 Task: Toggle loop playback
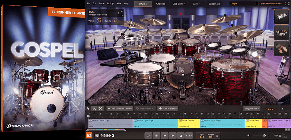148,135
